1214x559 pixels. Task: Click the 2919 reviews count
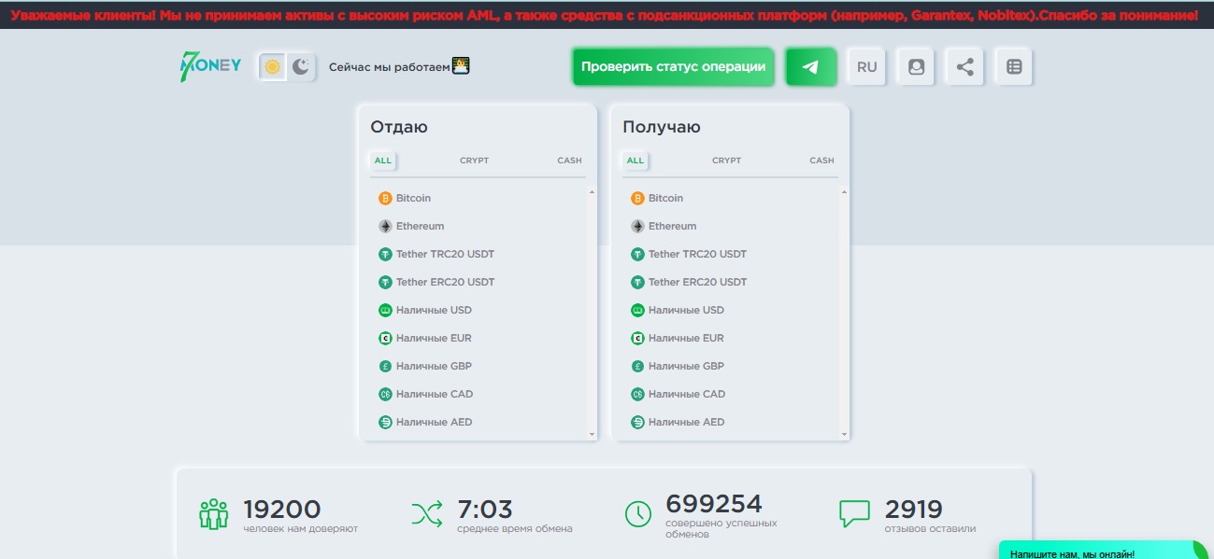pos(913,510)
